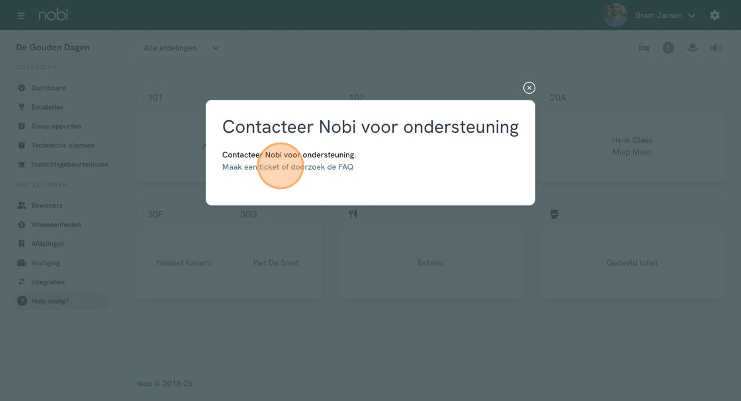Click the Hulp nodig question icon

coord(22,301)
